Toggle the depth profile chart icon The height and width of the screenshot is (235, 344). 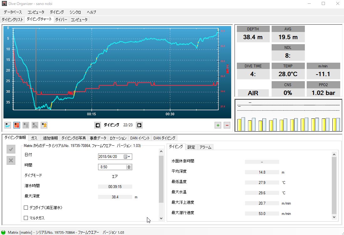coord(8,125)
